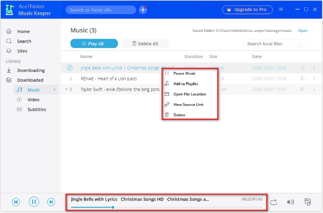Image resolution: width=323 pixels, height=213 pixels.
Task: Click now-playing Jingle Bells title in player
Action: [140, 199]
